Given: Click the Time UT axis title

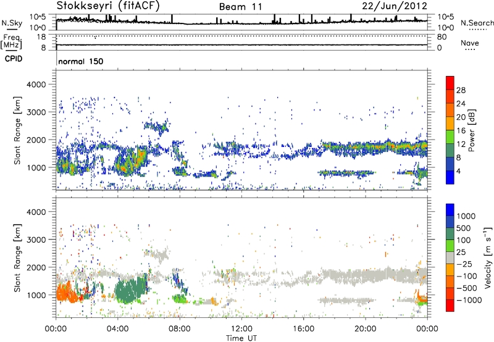Looking at the screenshot, I should pos(241,338).
